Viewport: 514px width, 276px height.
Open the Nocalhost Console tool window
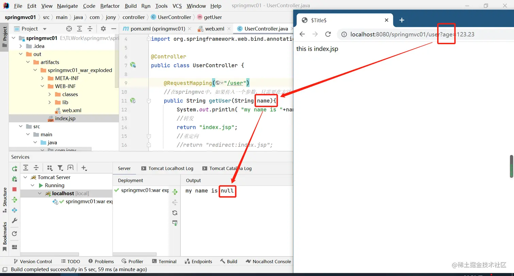point(269,261)
